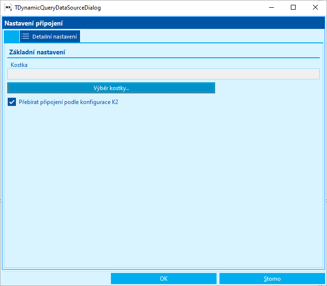Minimize the TDynamicQueryDataSourceDialog window

click(x=272, y=8)
